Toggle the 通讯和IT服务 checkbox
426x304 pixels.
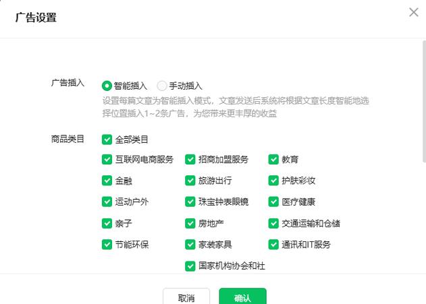point(273,245)
